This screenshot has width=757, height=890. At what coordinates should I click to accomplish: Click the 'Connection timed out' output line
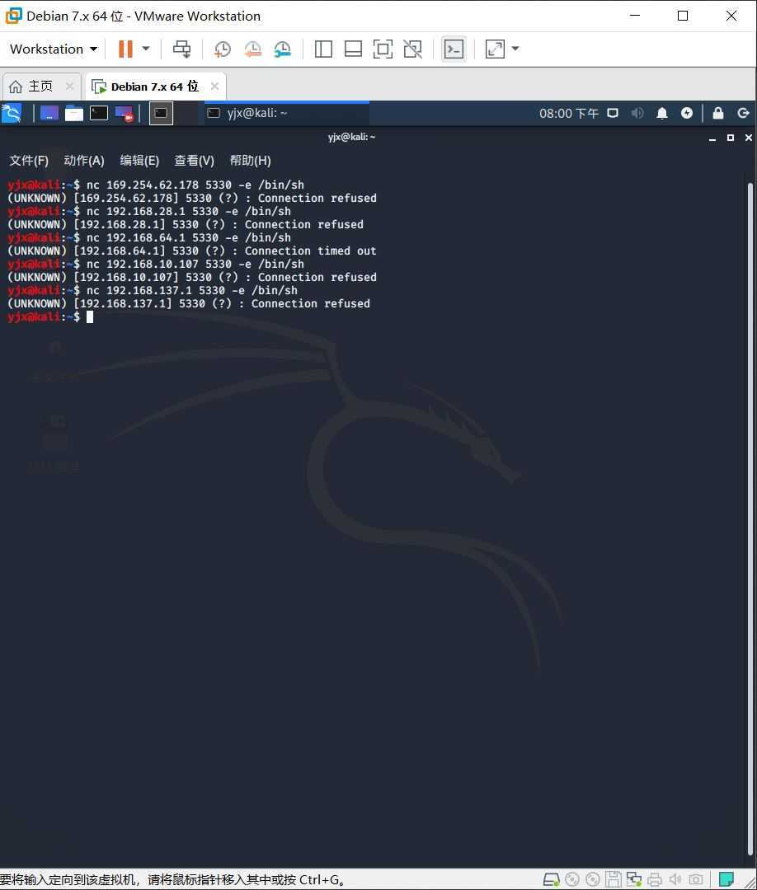point(192,251)
